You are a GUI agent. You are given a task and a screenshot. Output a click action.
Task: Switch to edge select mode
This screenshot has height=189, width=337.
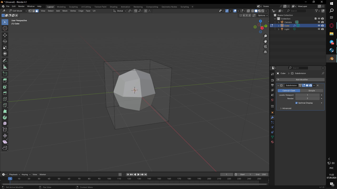coord(33,11)
